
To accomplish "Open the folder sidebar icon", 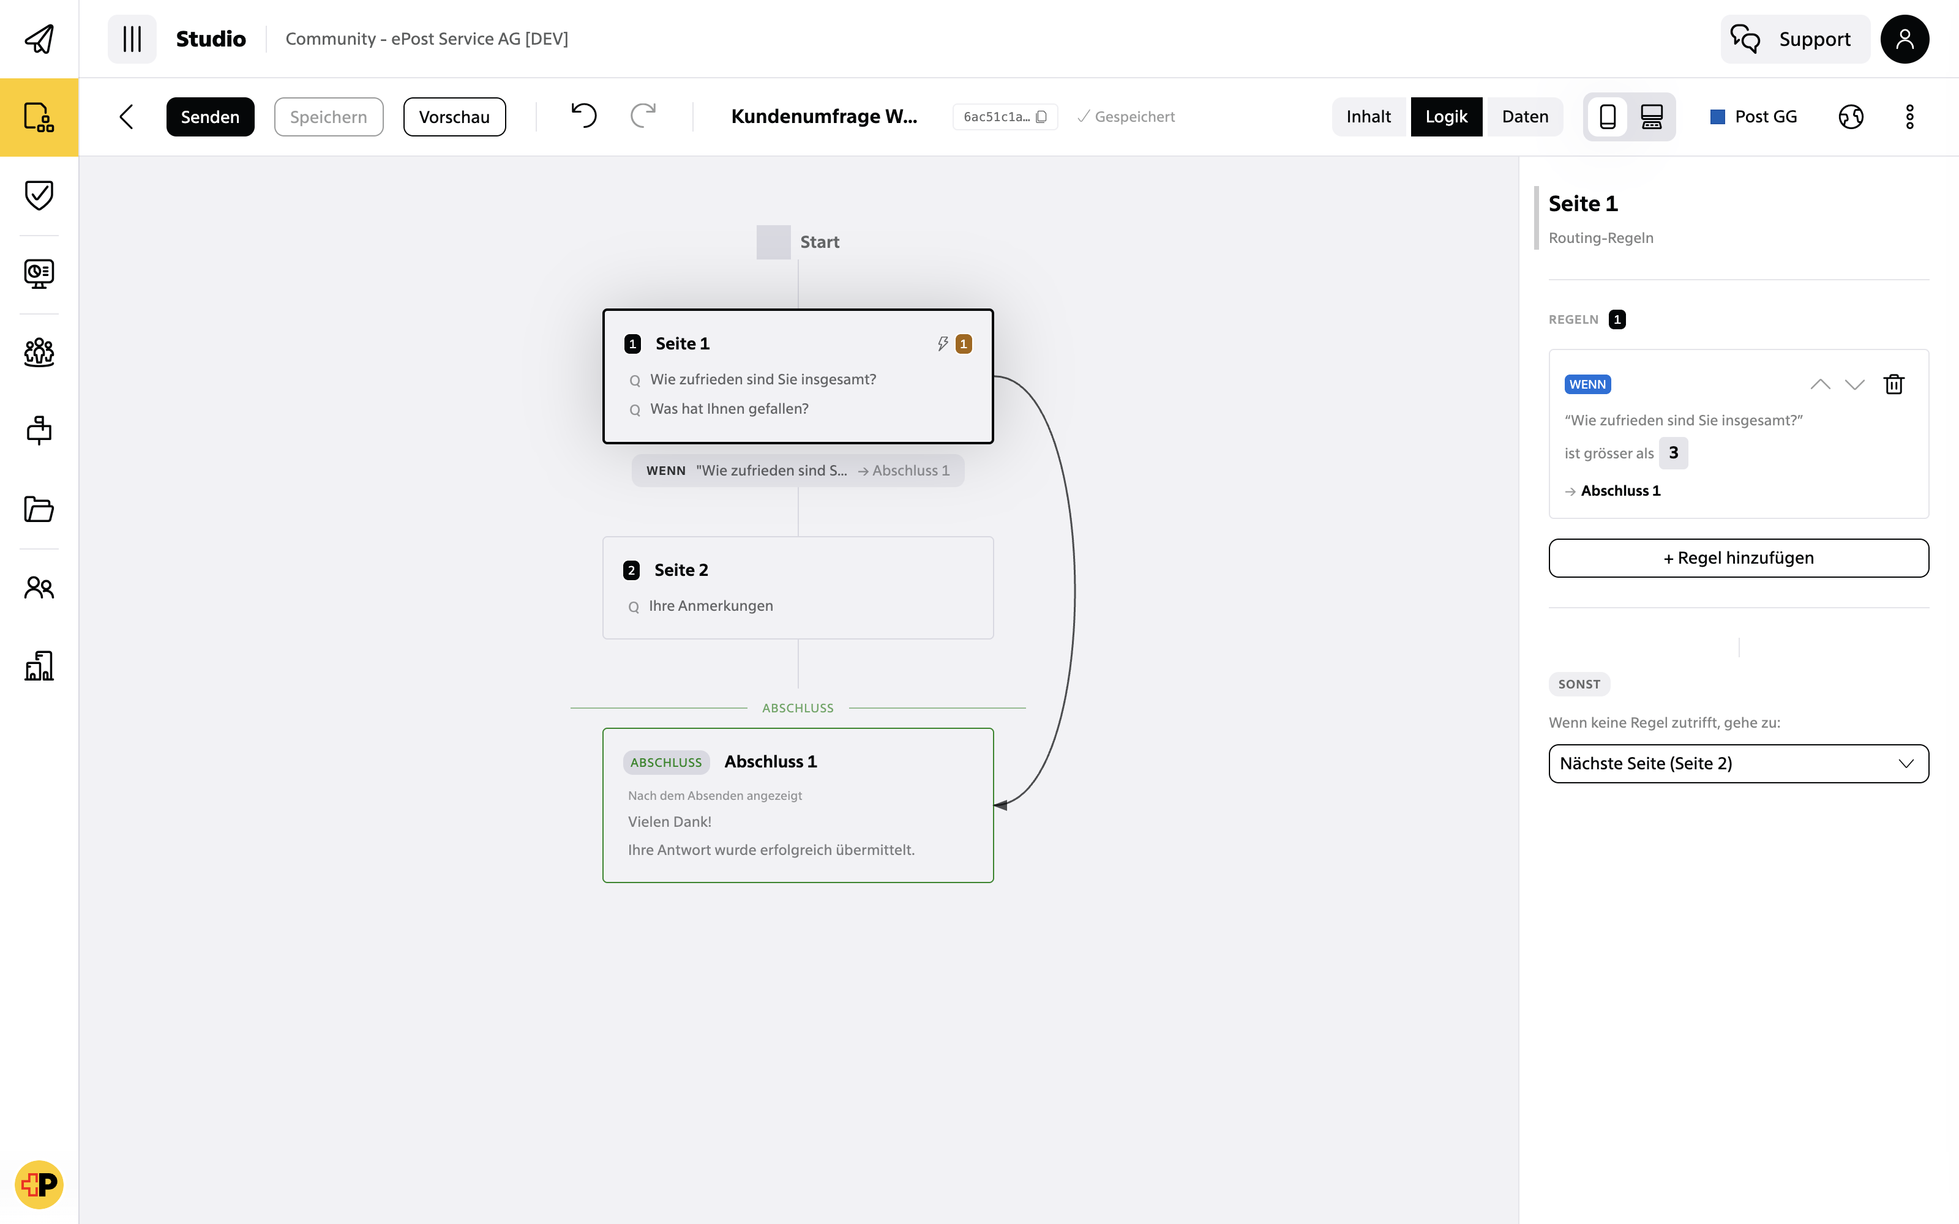I will pos(39,509).
